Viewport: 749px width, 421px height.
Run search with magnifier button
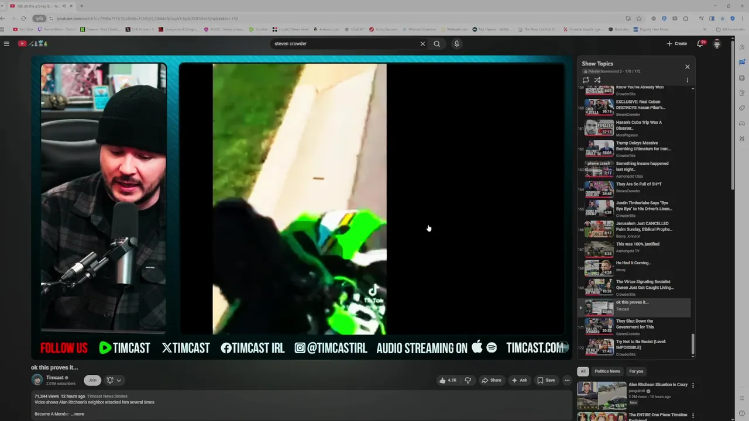tap(437, 44)
